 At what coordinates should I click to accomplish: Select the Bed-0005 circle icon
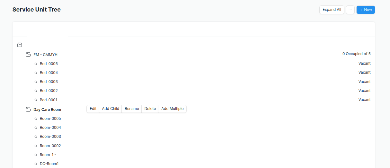pyautogui.click(x=36, y=64)
